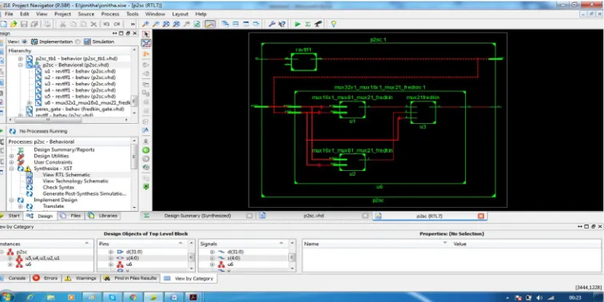Click the Open folder toolbar icon
Viewport: 604px width, 302px height.
(x=14, y=24)
